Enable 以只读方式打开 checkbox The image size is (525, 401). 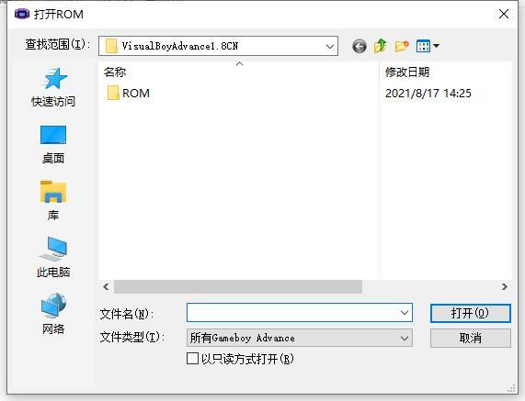click(x=192, y=359)
